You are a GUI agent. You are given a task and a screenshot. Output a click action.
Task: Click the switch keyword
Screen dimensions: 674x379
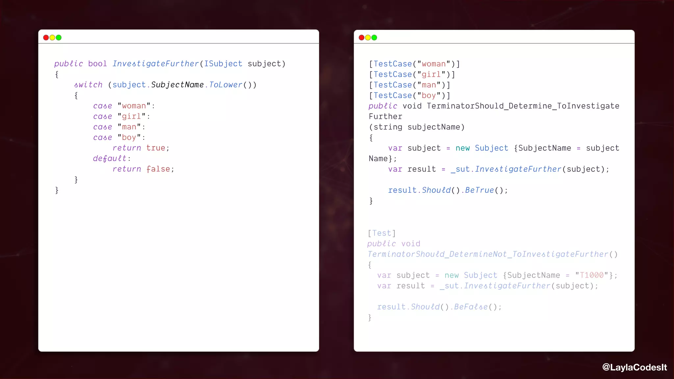click(88, 85)
